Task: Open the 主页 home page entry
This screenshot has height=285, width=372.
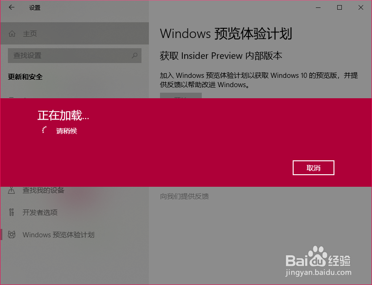Action: [75, 33]
